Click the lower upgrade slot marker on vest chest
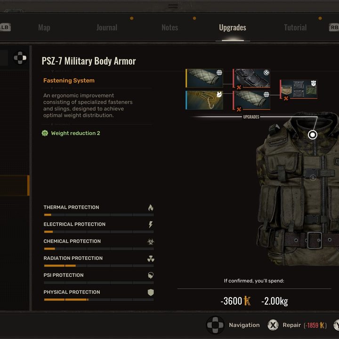This screenshot has width=339, height=339. coord(313,178)
